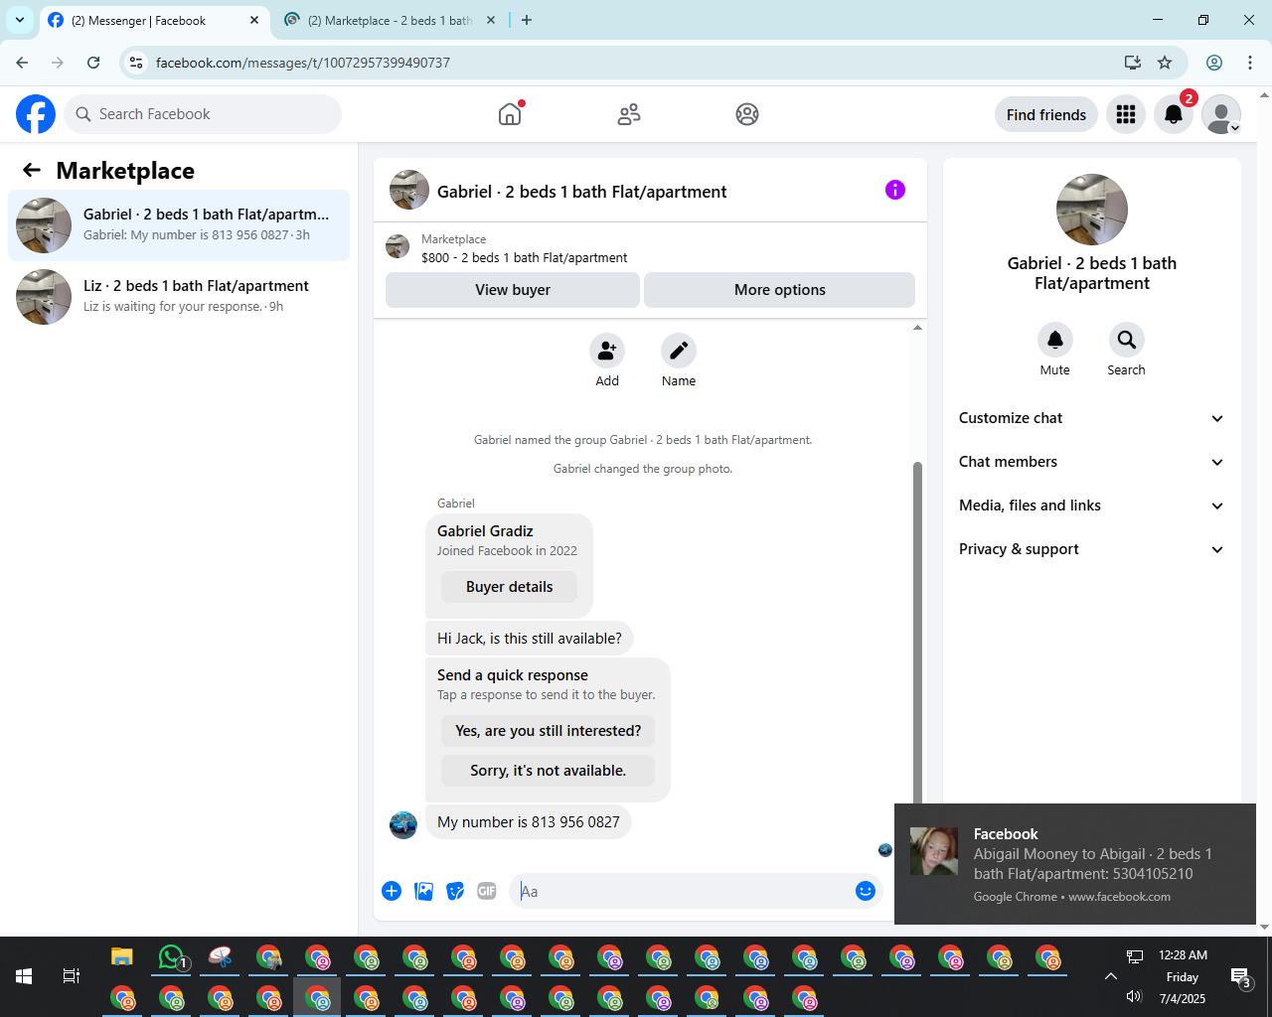Expand Customize chat section
1272x1017 pixels.
coord(1092,418)
